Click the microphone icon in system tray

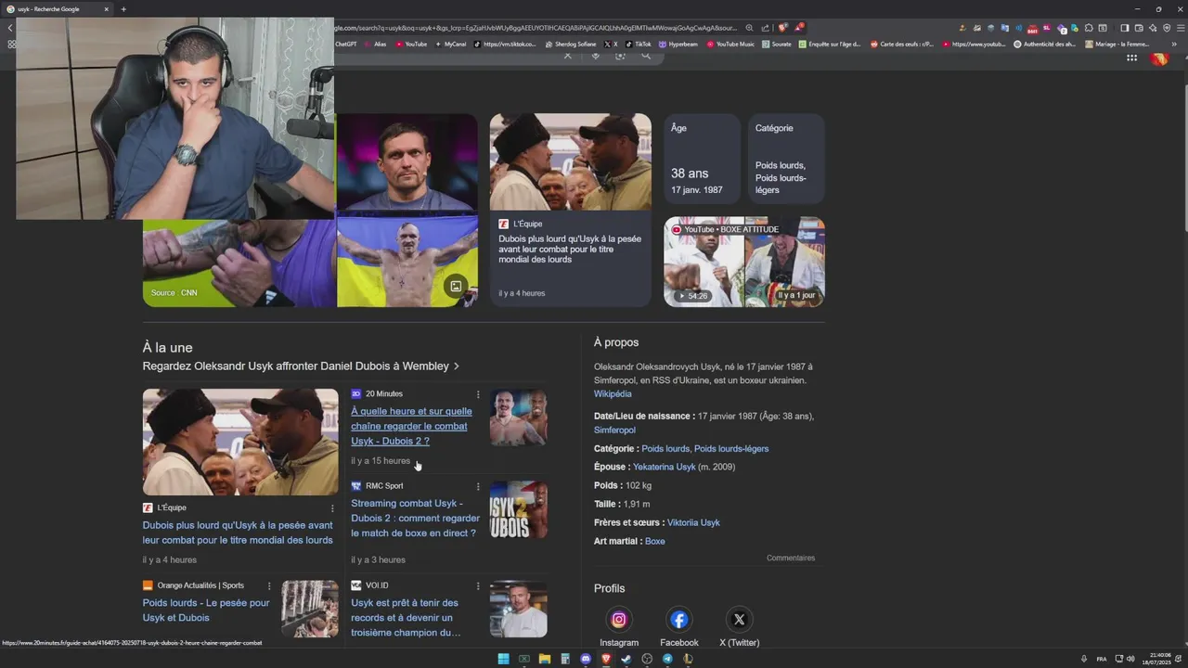tap(1083, 659)
